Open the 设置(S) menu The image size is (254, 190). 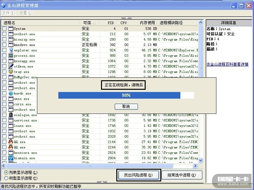[x=26, y=13]
